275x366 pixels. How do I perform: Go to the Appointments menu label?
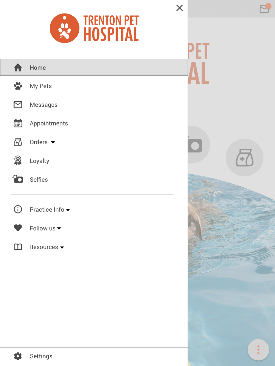click(49, 123)
